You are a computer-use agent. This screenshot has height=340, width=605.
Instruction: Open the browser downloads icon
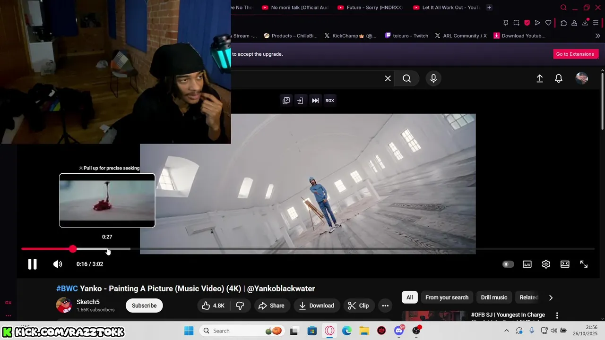(x=585, y=23)
